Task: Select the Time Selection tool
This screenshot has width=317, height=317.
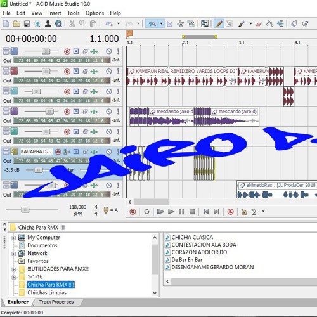Action: [x=280, y=23]
